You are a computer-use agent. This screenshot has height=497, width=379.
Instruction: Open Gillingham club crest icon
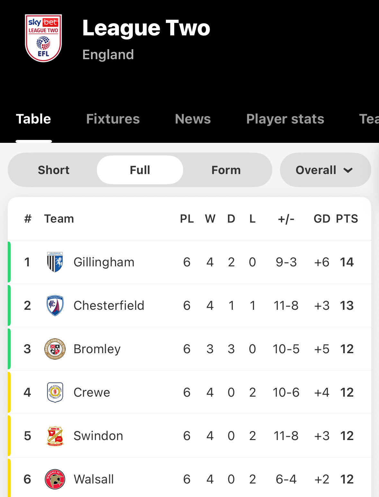55,262
